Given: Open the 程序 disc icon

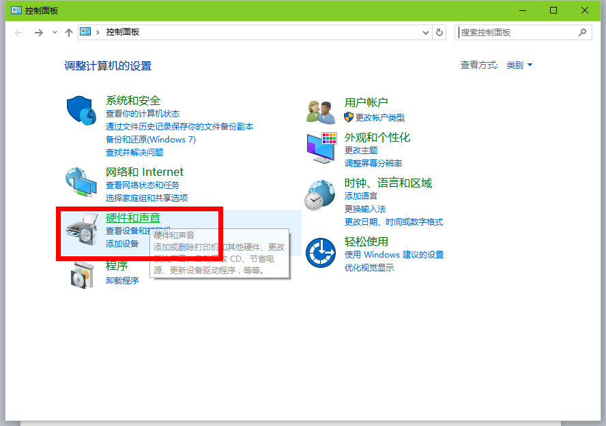Looking at the screenshot, I should click(x=83, y=275).
